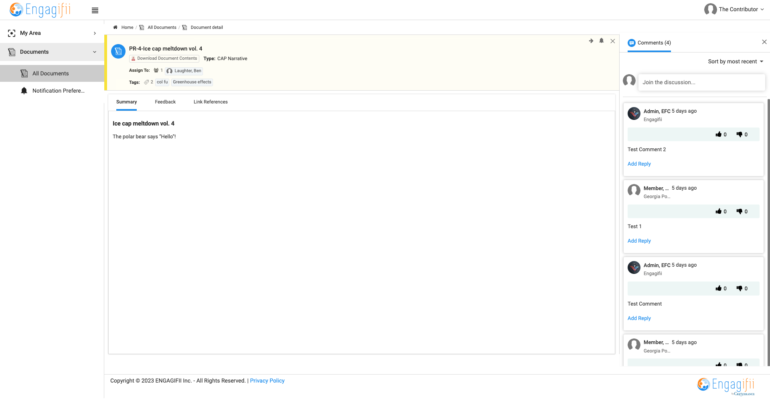The width and height of the screenshot is (770, 399).
Task: Click the Documents sidebar icon
Action: [12, 52]
